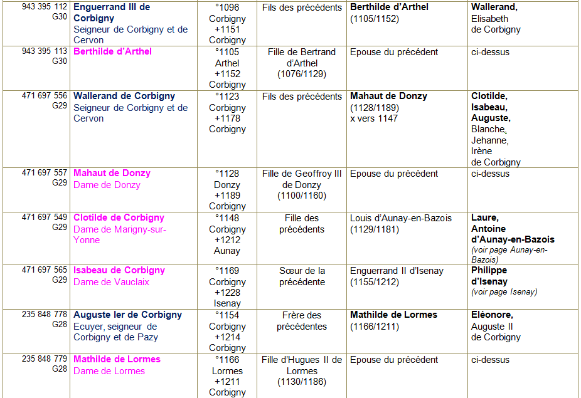The width and height of the screenshot is (581, 398).
Task: Click the child name Jehanne,
Action: 490,140
